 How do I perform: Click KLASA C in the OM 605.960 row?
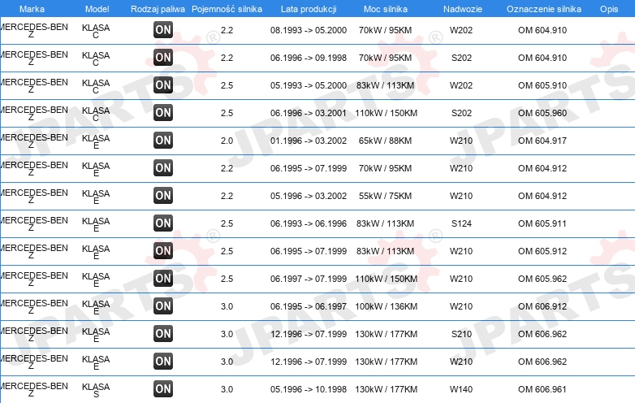[96, 114]
